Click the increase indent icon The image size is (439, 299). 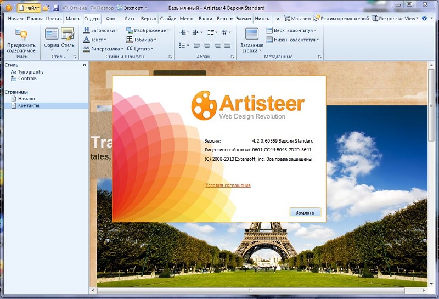183,32
